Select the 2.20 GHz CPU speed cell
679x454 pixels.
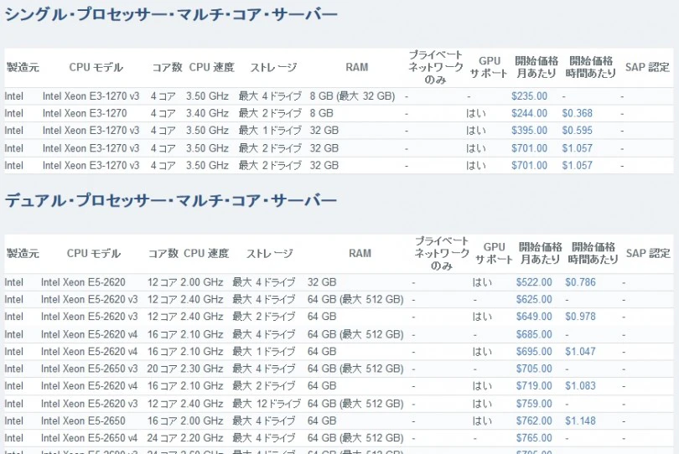[202, 438]
